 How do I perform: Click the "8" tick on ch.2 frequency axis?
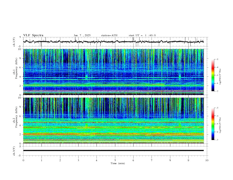point(21,107)
